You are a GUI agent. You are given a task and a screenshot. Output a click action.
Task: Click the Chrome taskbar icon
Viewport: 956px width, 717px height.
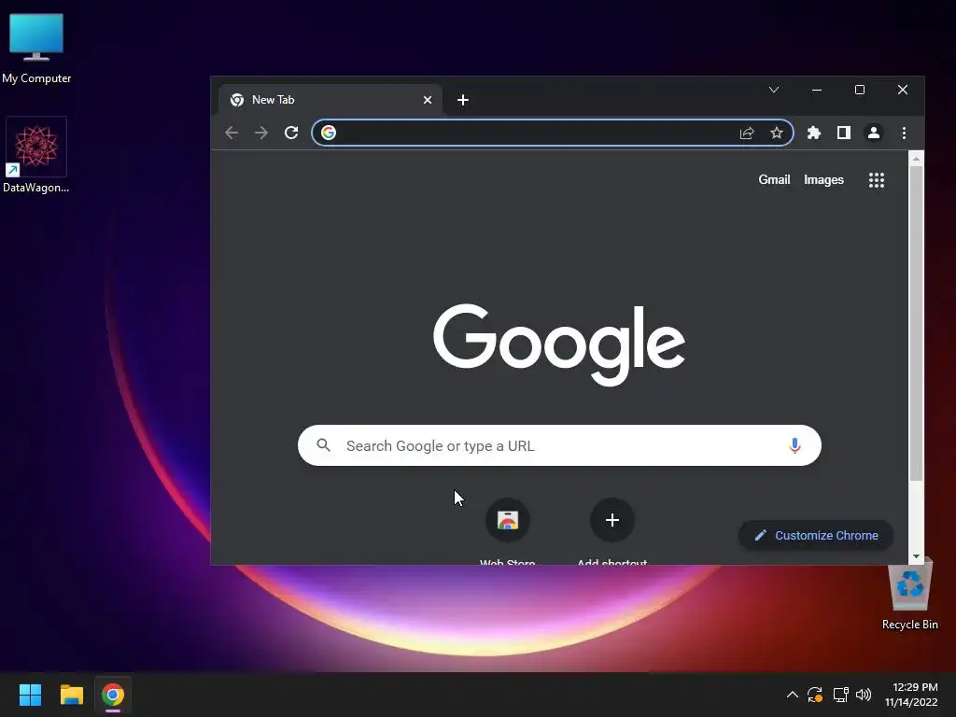pos(113,695)
